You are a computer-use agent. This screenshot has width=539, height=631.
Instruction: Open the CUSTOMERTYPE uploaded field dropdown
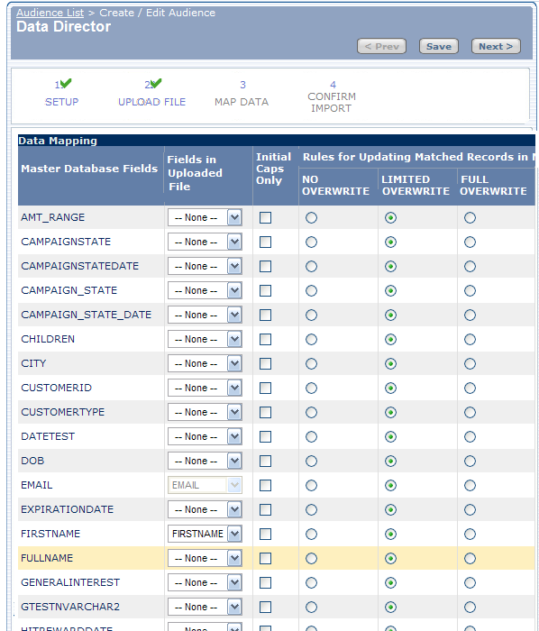[x=205, y=413]
